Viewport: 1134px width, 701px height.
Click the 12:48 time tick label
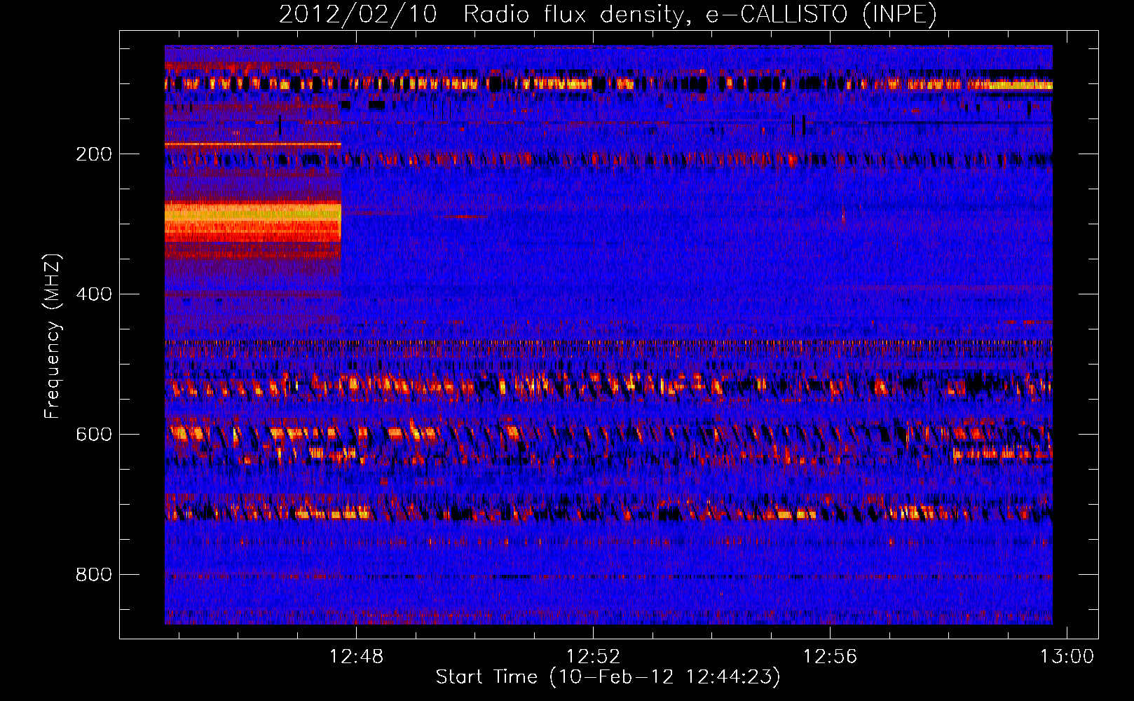pos(357,657)
